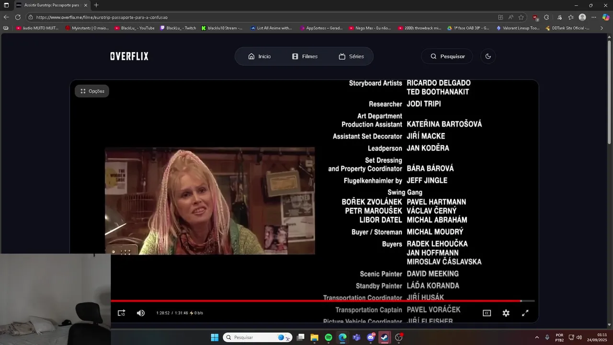Open tab actions menu icon
Viewport: 613px width, 345px height.
pos(6,5)
